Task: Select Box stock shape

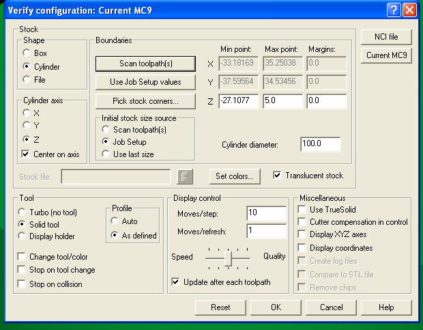Action: (x=27, y=53)
